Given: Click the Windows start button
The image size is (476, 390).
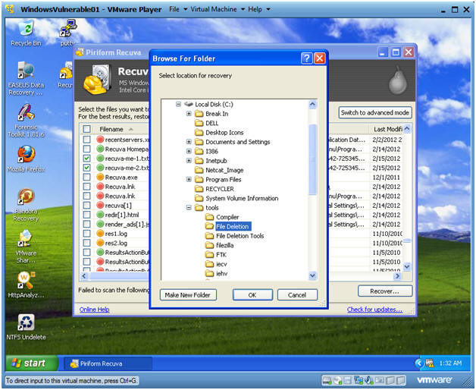Looking at the screenshot, I should click(32, 363).
